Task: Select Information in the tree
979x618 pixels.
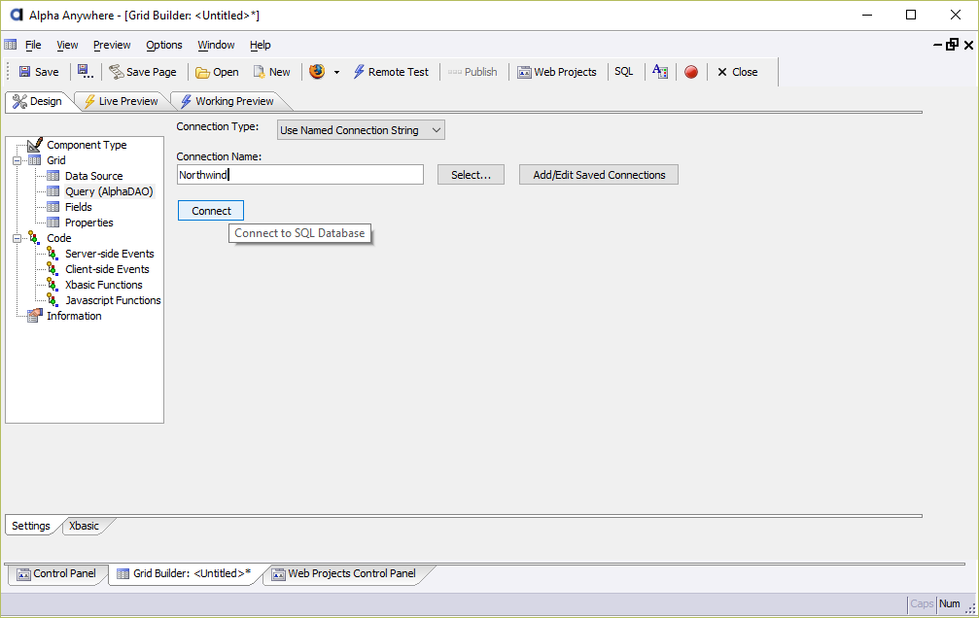Action: (x=74, y=316)
